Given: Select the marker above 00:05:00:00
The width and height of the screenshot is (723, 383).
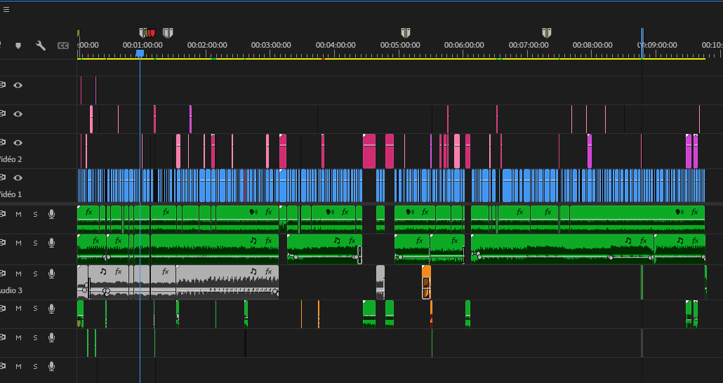Looking at the screenshot, I should tap(405, 33).
